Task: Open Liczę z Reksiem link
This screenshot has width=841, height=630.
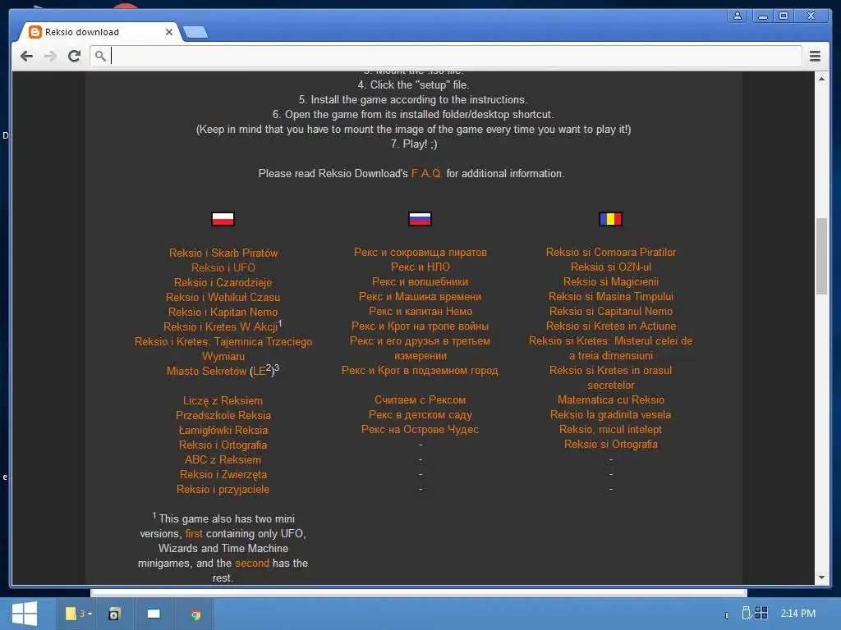Action: pyautogui.click(x=223, y=400)
